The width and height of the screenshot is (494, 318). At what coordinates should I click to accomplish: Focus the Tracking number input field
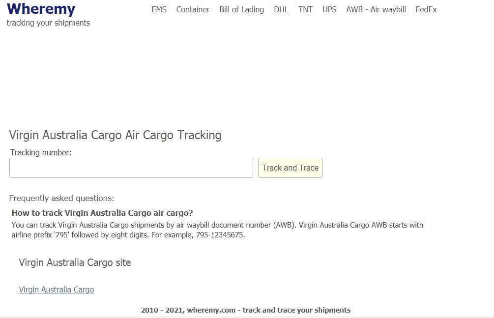coord(131,168)
